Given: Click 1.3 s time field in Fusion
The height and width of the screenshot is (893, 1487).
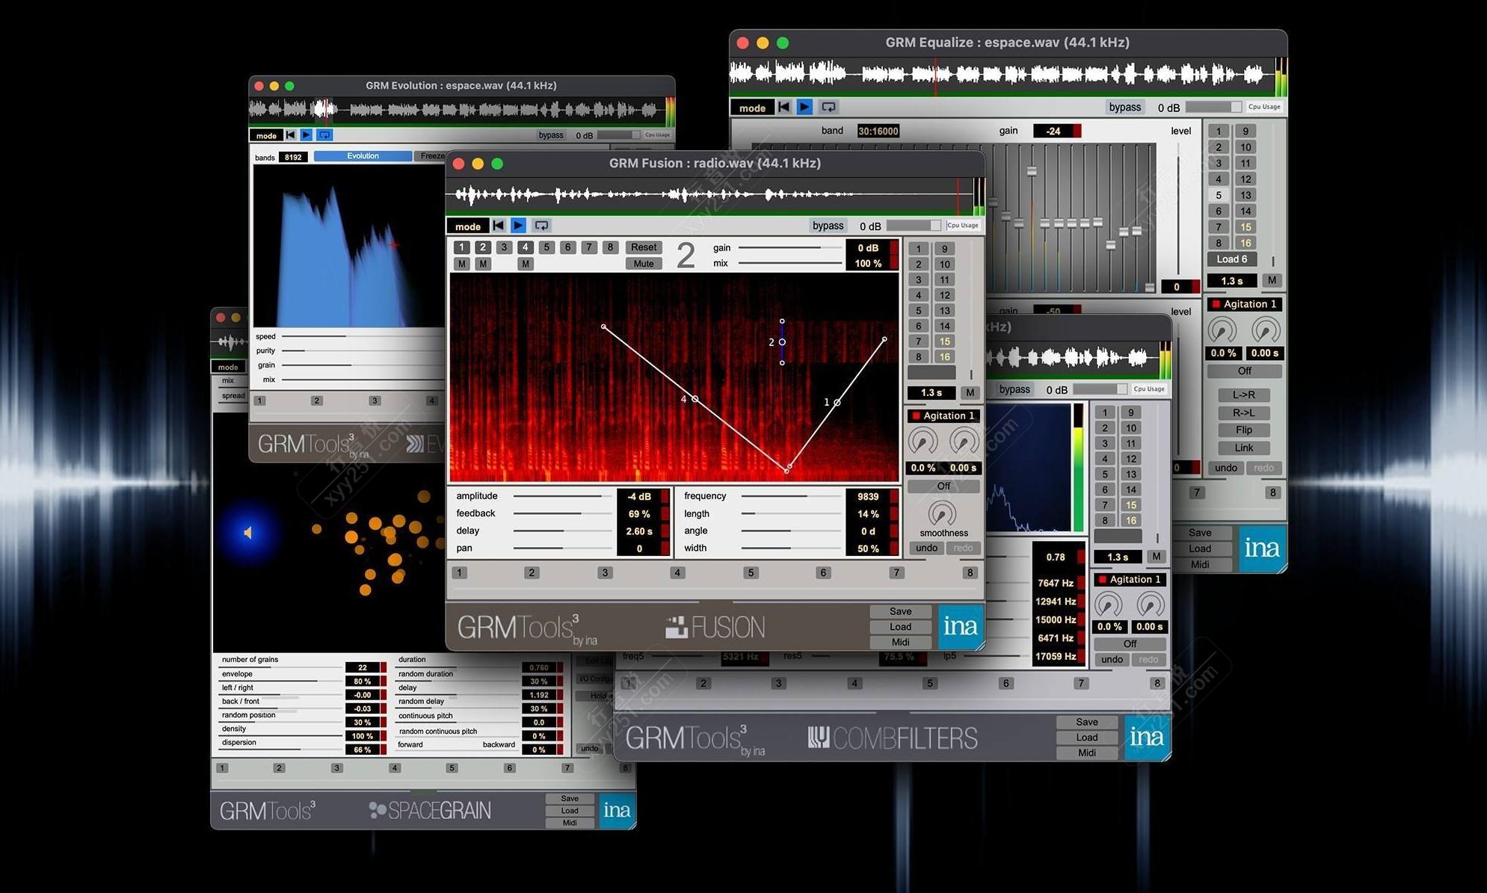Looking at the screenshot, I should coord(932,392).
